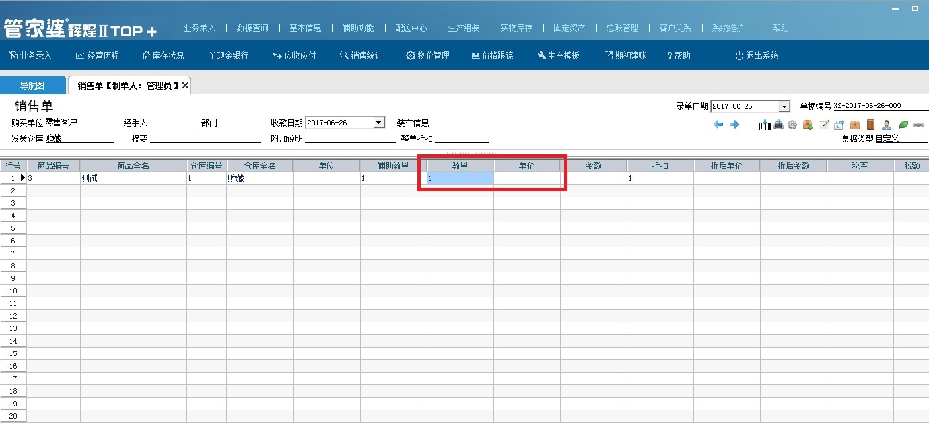
Task: Click the 经手人 input field
Action: point(170,123)
